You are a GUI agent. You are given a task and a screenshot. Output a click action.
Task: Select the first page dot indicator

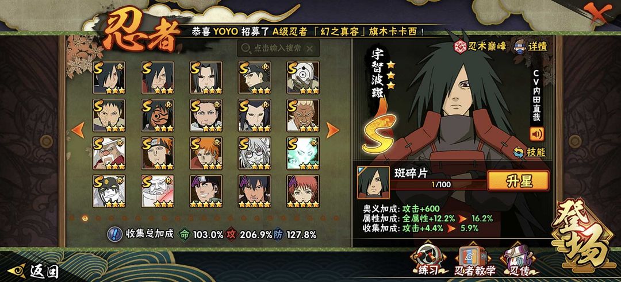click(72, 218)
